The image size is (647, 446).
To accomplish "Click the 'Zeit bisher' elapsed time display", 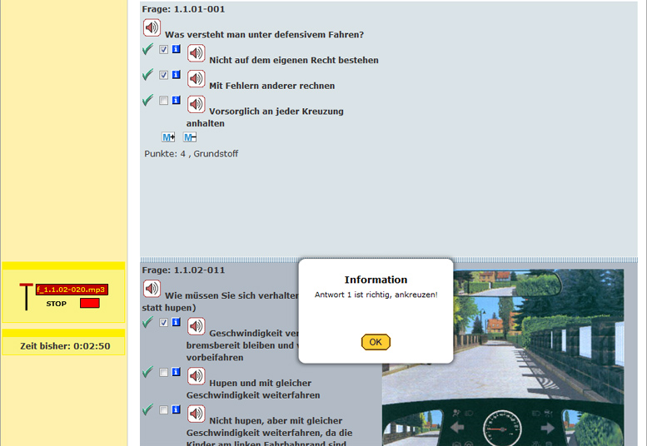I will pos(65,346).
